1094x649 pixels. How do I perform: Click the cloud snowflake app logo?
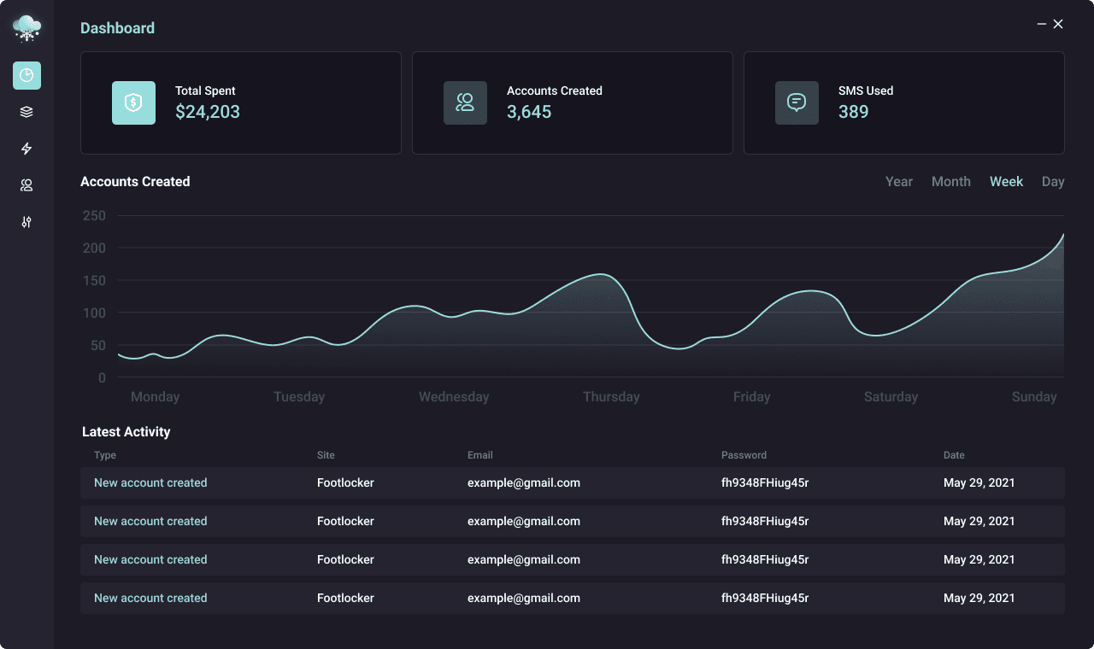[x=26, y=28]
